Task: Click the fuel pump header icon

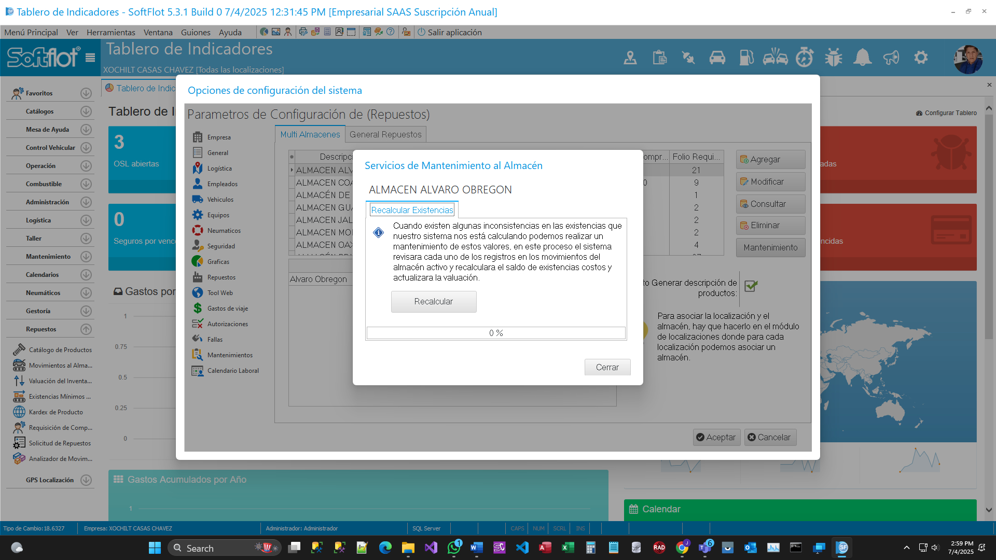Action: pyautogui.click(x=746, y=58)
